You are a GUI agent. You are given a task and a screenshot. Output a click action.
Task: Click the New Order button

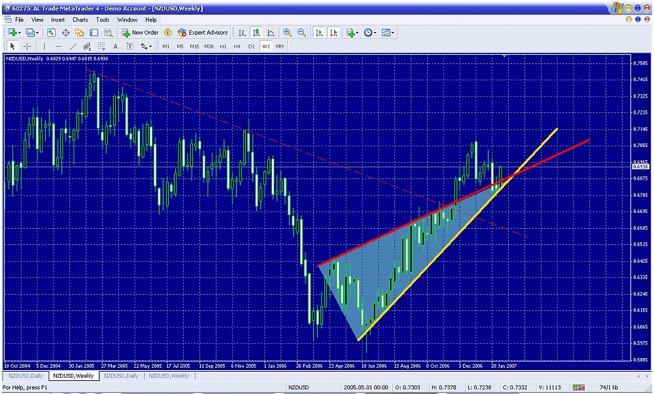[x=140, y=32]
